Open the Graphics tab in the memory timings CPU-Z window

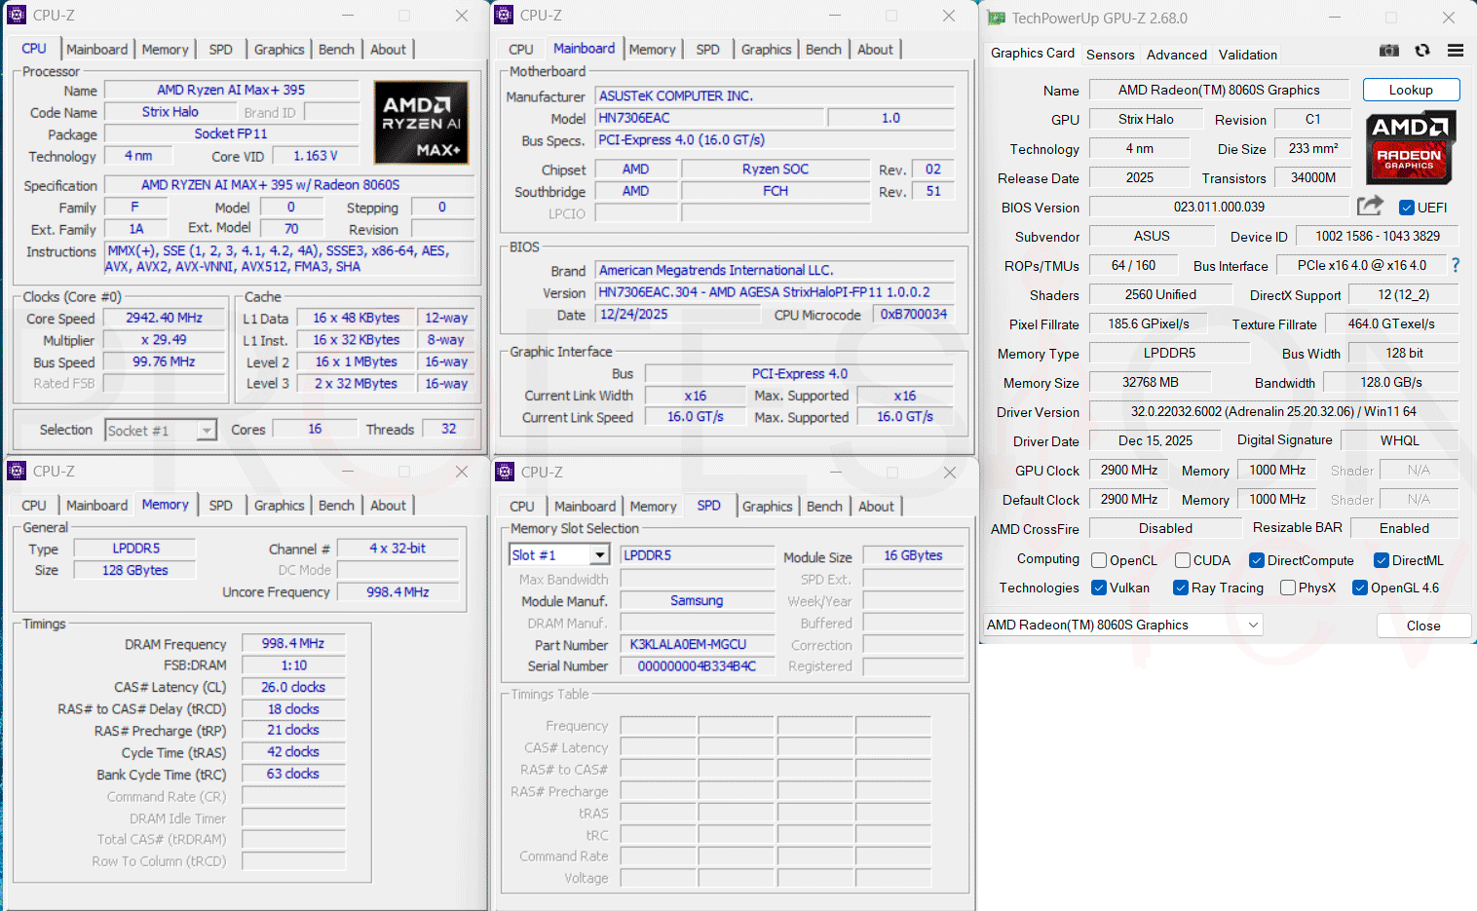click(280, 506)
